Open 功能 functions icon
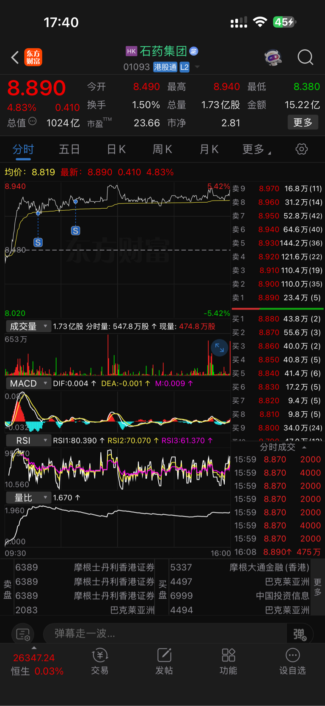Viewport: 325px width, 706px height. pyautogui.click(x=229, y=661)
